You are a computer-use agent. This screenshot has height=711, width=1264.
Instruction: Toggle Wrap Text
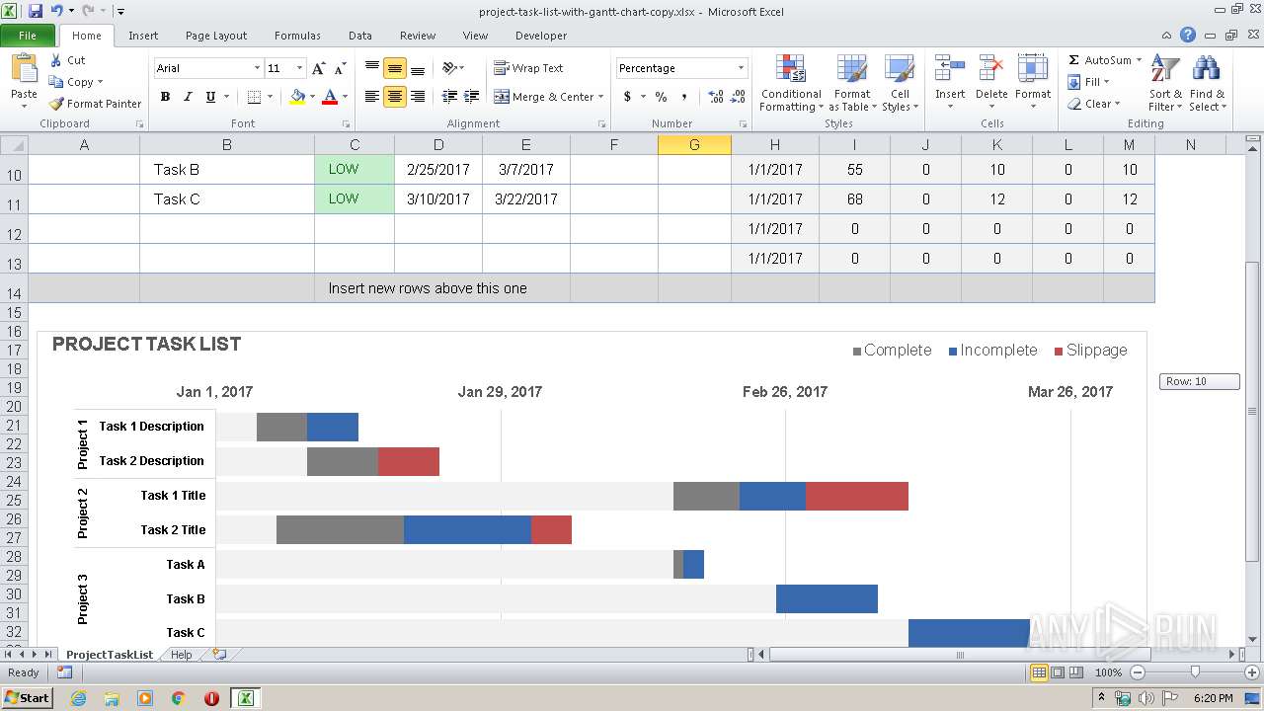(528, 68)
